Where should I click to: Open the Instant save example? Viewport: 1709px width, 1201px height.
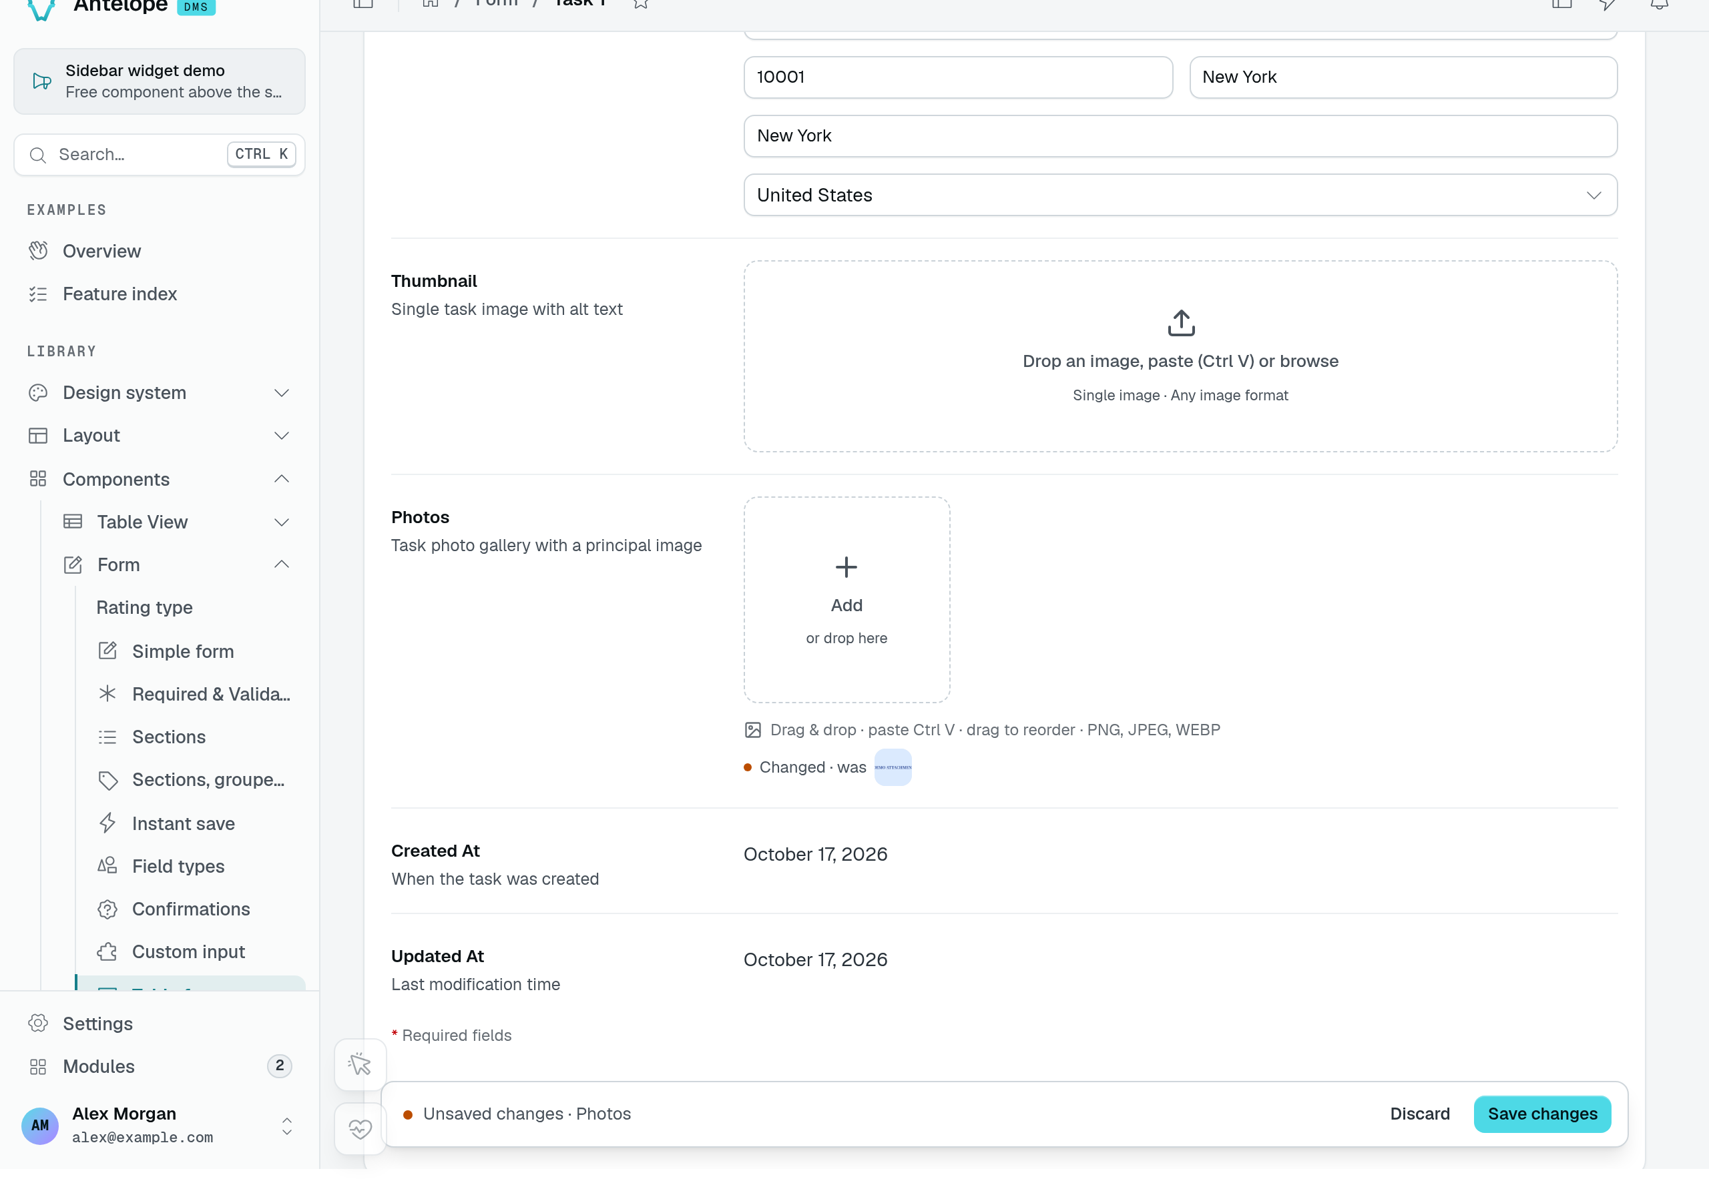194,824
